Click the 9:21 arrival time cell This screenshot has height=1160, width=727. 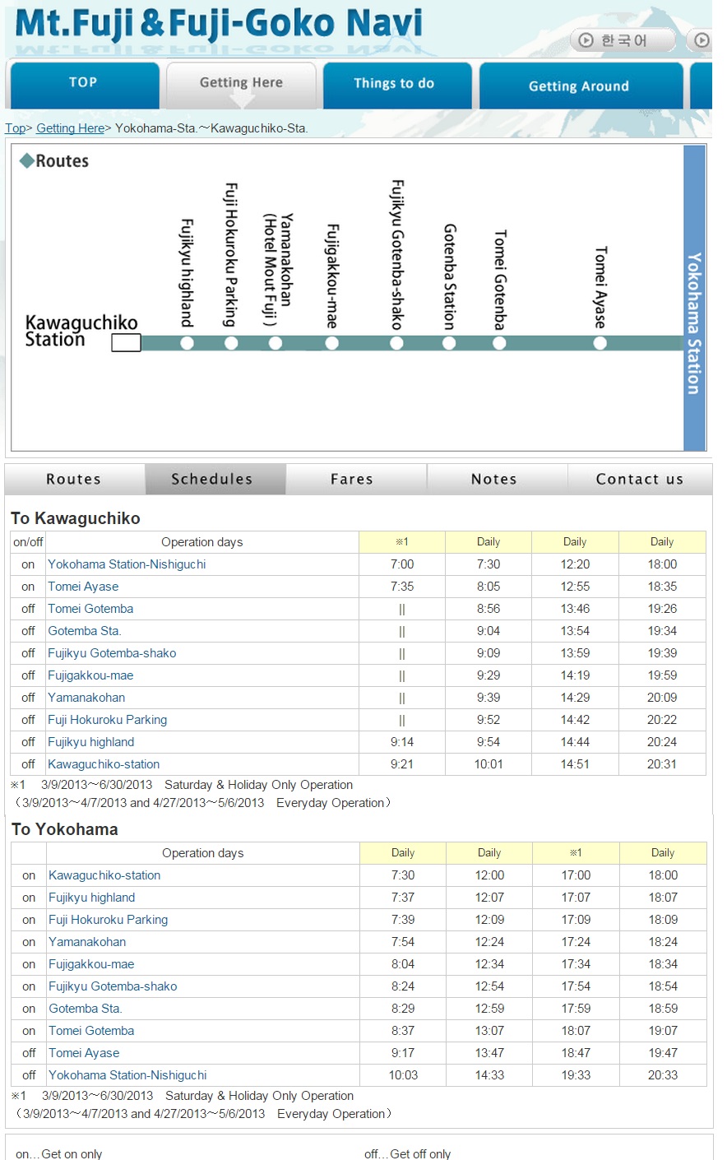coord(402,764)
